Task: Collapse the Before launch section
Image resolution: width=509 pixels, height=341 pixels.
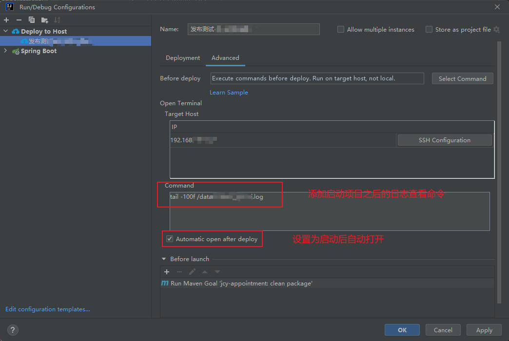Action: click(x=163, y=259)
